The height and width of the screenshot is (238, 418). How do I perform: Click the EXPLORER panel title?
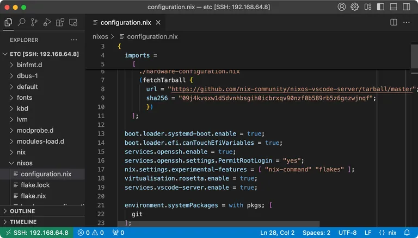click(x=24, y=40)
